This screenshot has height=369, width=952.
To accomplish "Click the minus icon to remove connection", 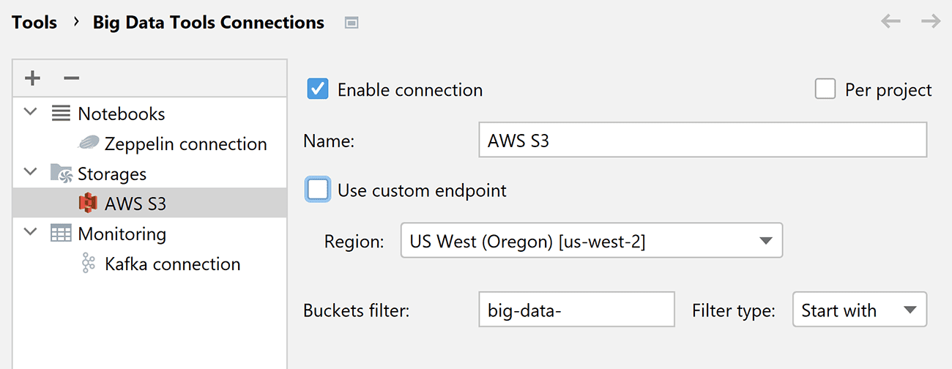I will pos(71,78).
